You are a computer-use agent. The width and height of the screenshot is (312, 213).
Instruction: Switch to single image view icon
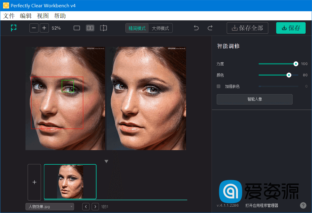tap(76, 28)
